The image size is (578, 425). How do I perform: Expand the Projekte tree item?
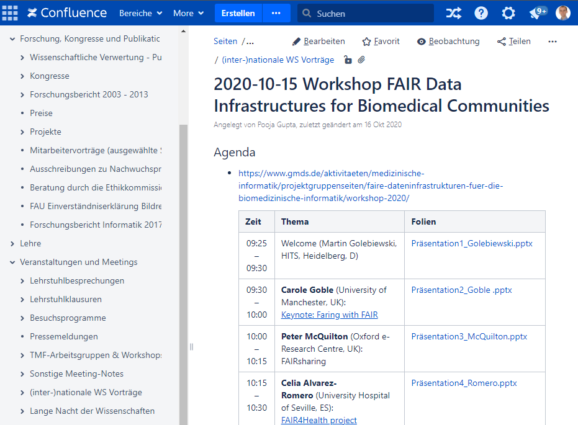pyautogui.click(x=22, y=132)
